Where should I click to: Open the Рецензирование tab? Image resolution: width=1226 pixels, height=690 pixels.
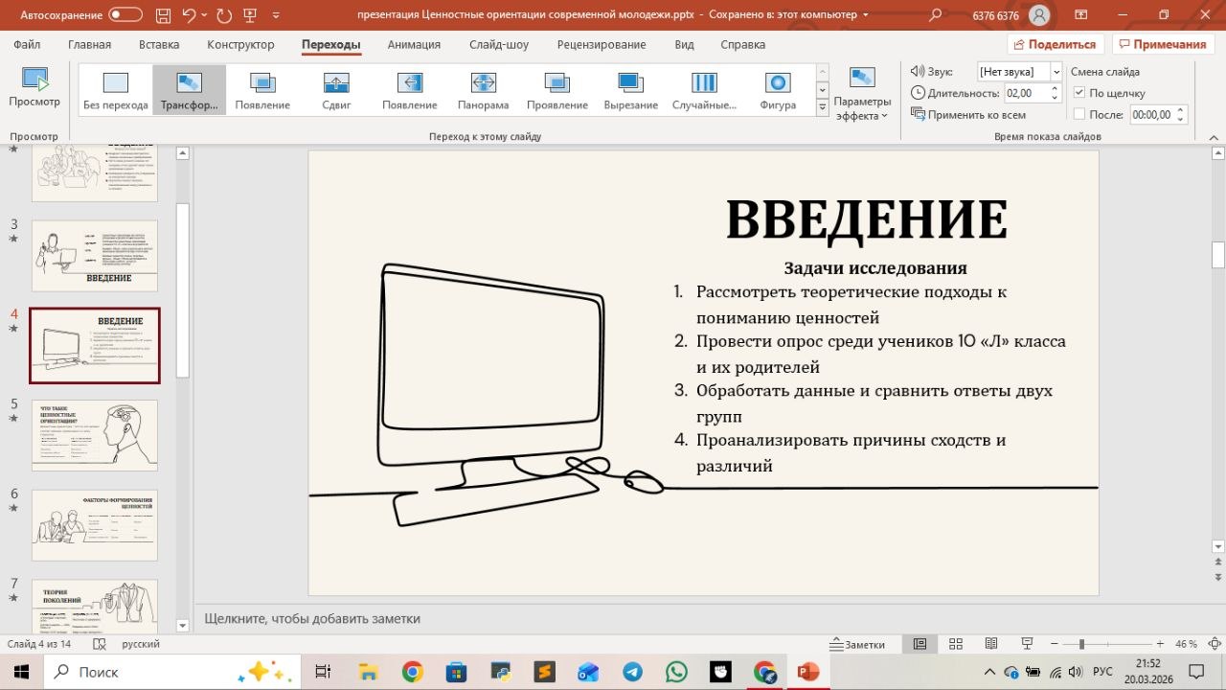tap(602, 44)
